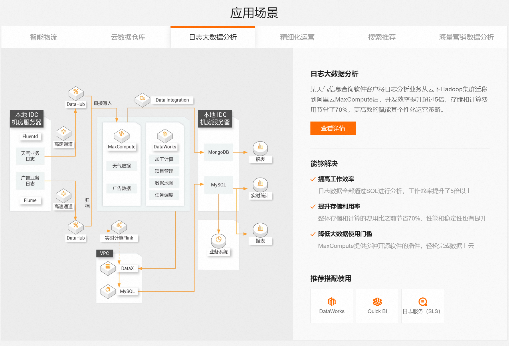The image size is (509, 346).
Task: Click the Flume label in diagram
Action: pyautogui.click(x=30, y=200)
